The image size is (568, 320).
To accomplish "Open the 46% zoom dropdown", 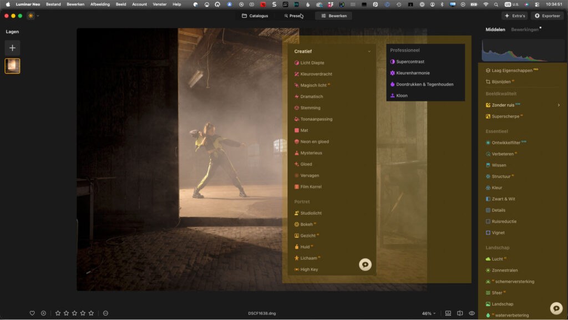I will point(429,313).
